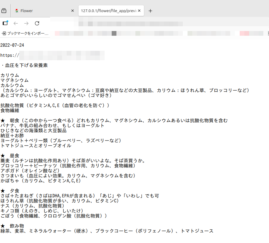Close the Flower tab
This screenshot has height=243, width=269.
(73, 11)
